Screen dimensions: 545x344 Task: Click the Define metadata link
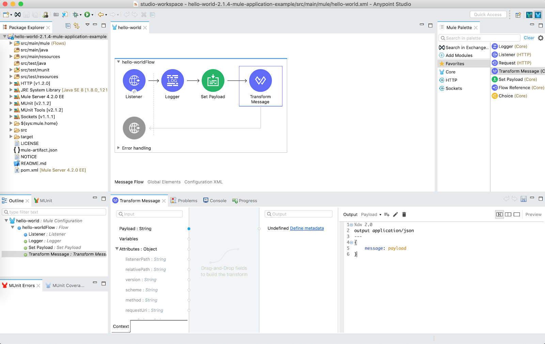pyautogui.click(x=307, y=228)
